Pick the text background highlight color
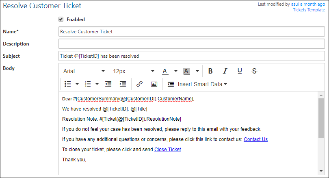This screenshot has height=178, width=329. pos(186,71)
